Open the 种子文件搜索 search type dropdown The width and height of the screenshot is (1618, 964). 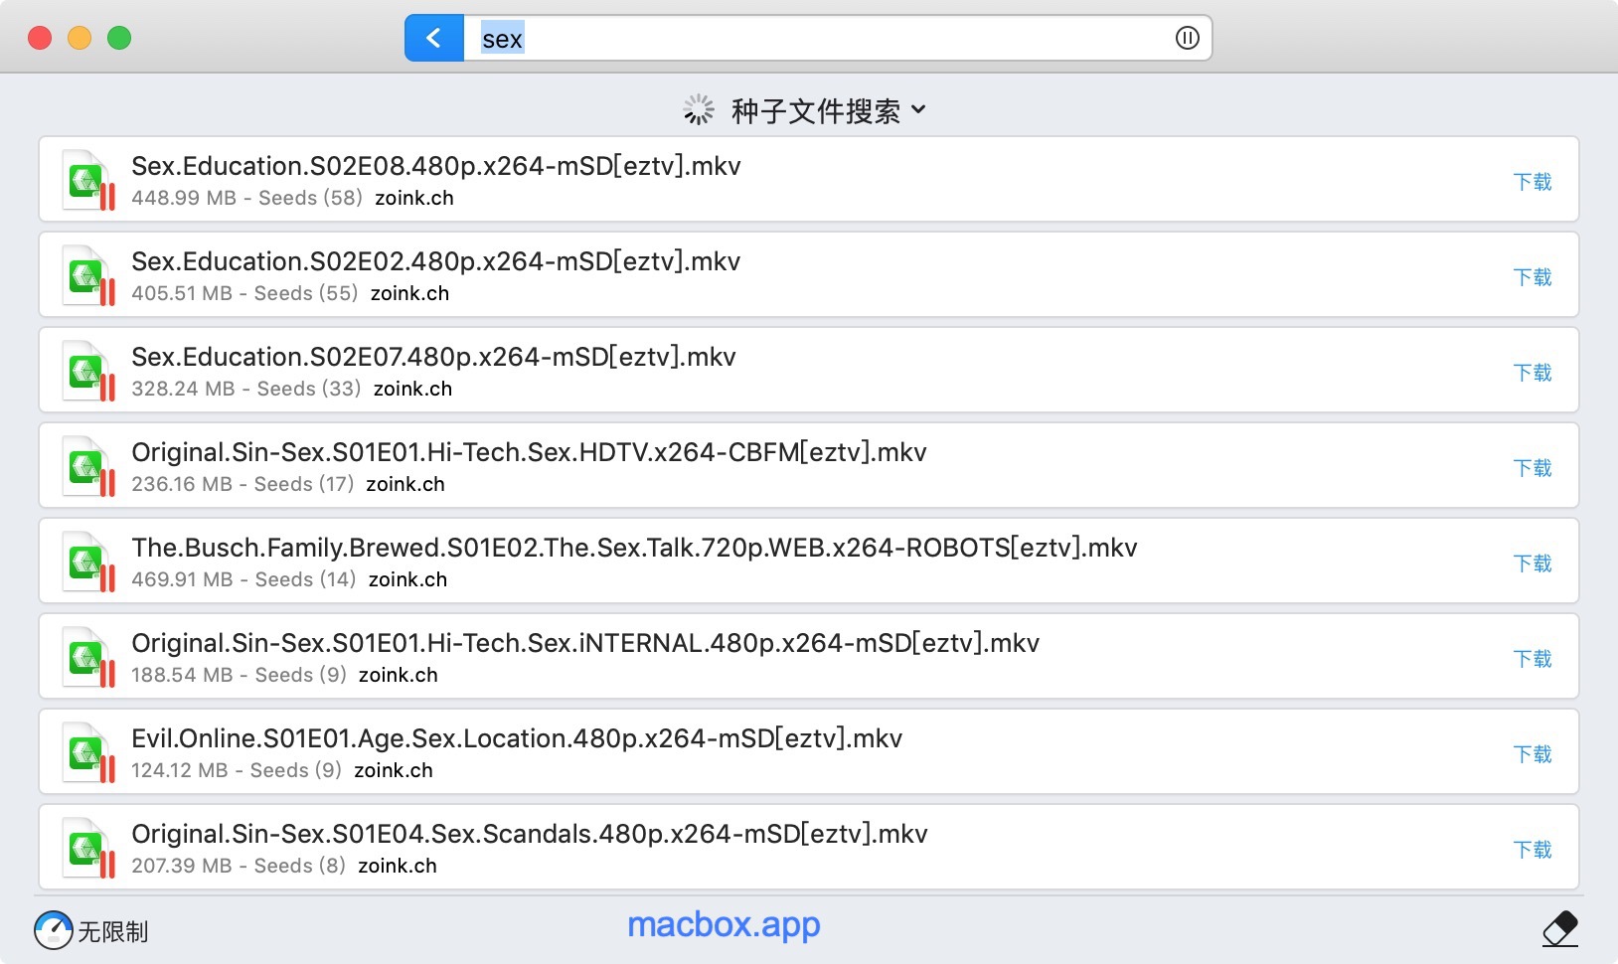(x=828, y=110)
